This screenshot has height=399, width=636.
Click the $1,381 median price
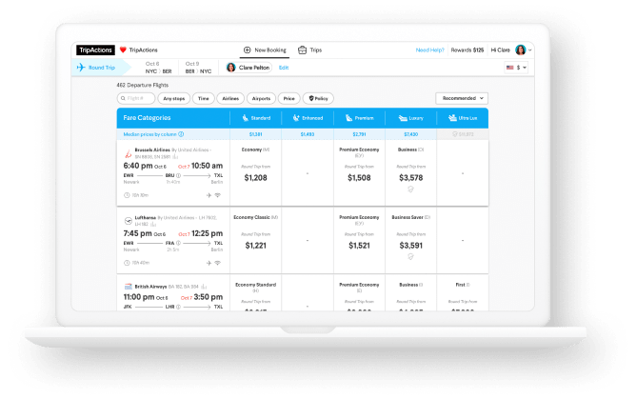[x=255, y=134]
